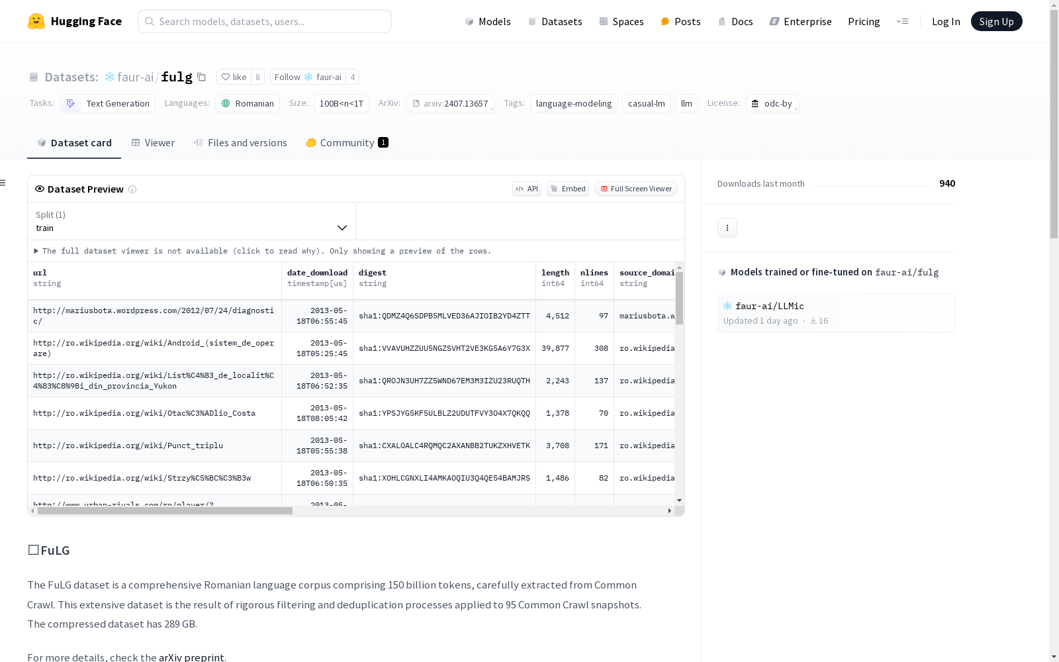Viewport: 1059px width, 662px height.
Task: Click the down arrow of table vertical scrollbar
Action: (x=679, y=500)
